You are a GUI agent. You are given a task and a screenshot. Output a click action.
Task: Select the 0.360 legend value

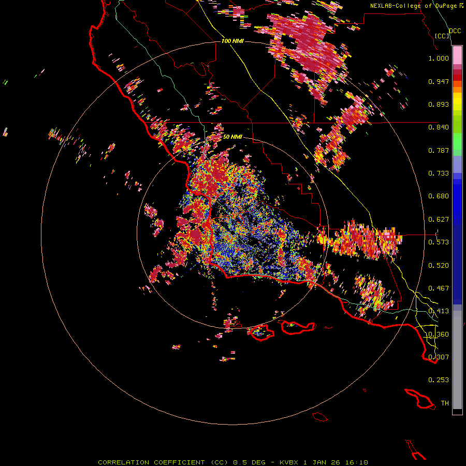tap(439, 334)
